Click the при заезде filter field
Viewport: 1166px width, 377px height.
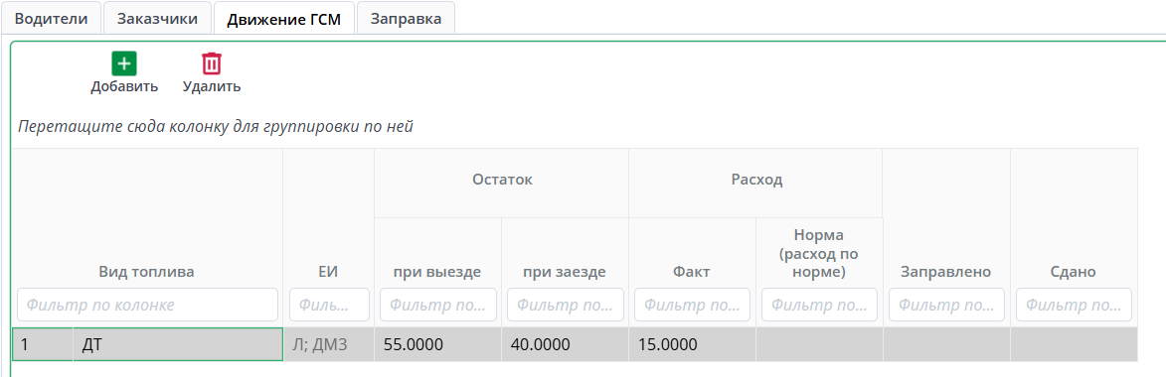pos(566,305)
